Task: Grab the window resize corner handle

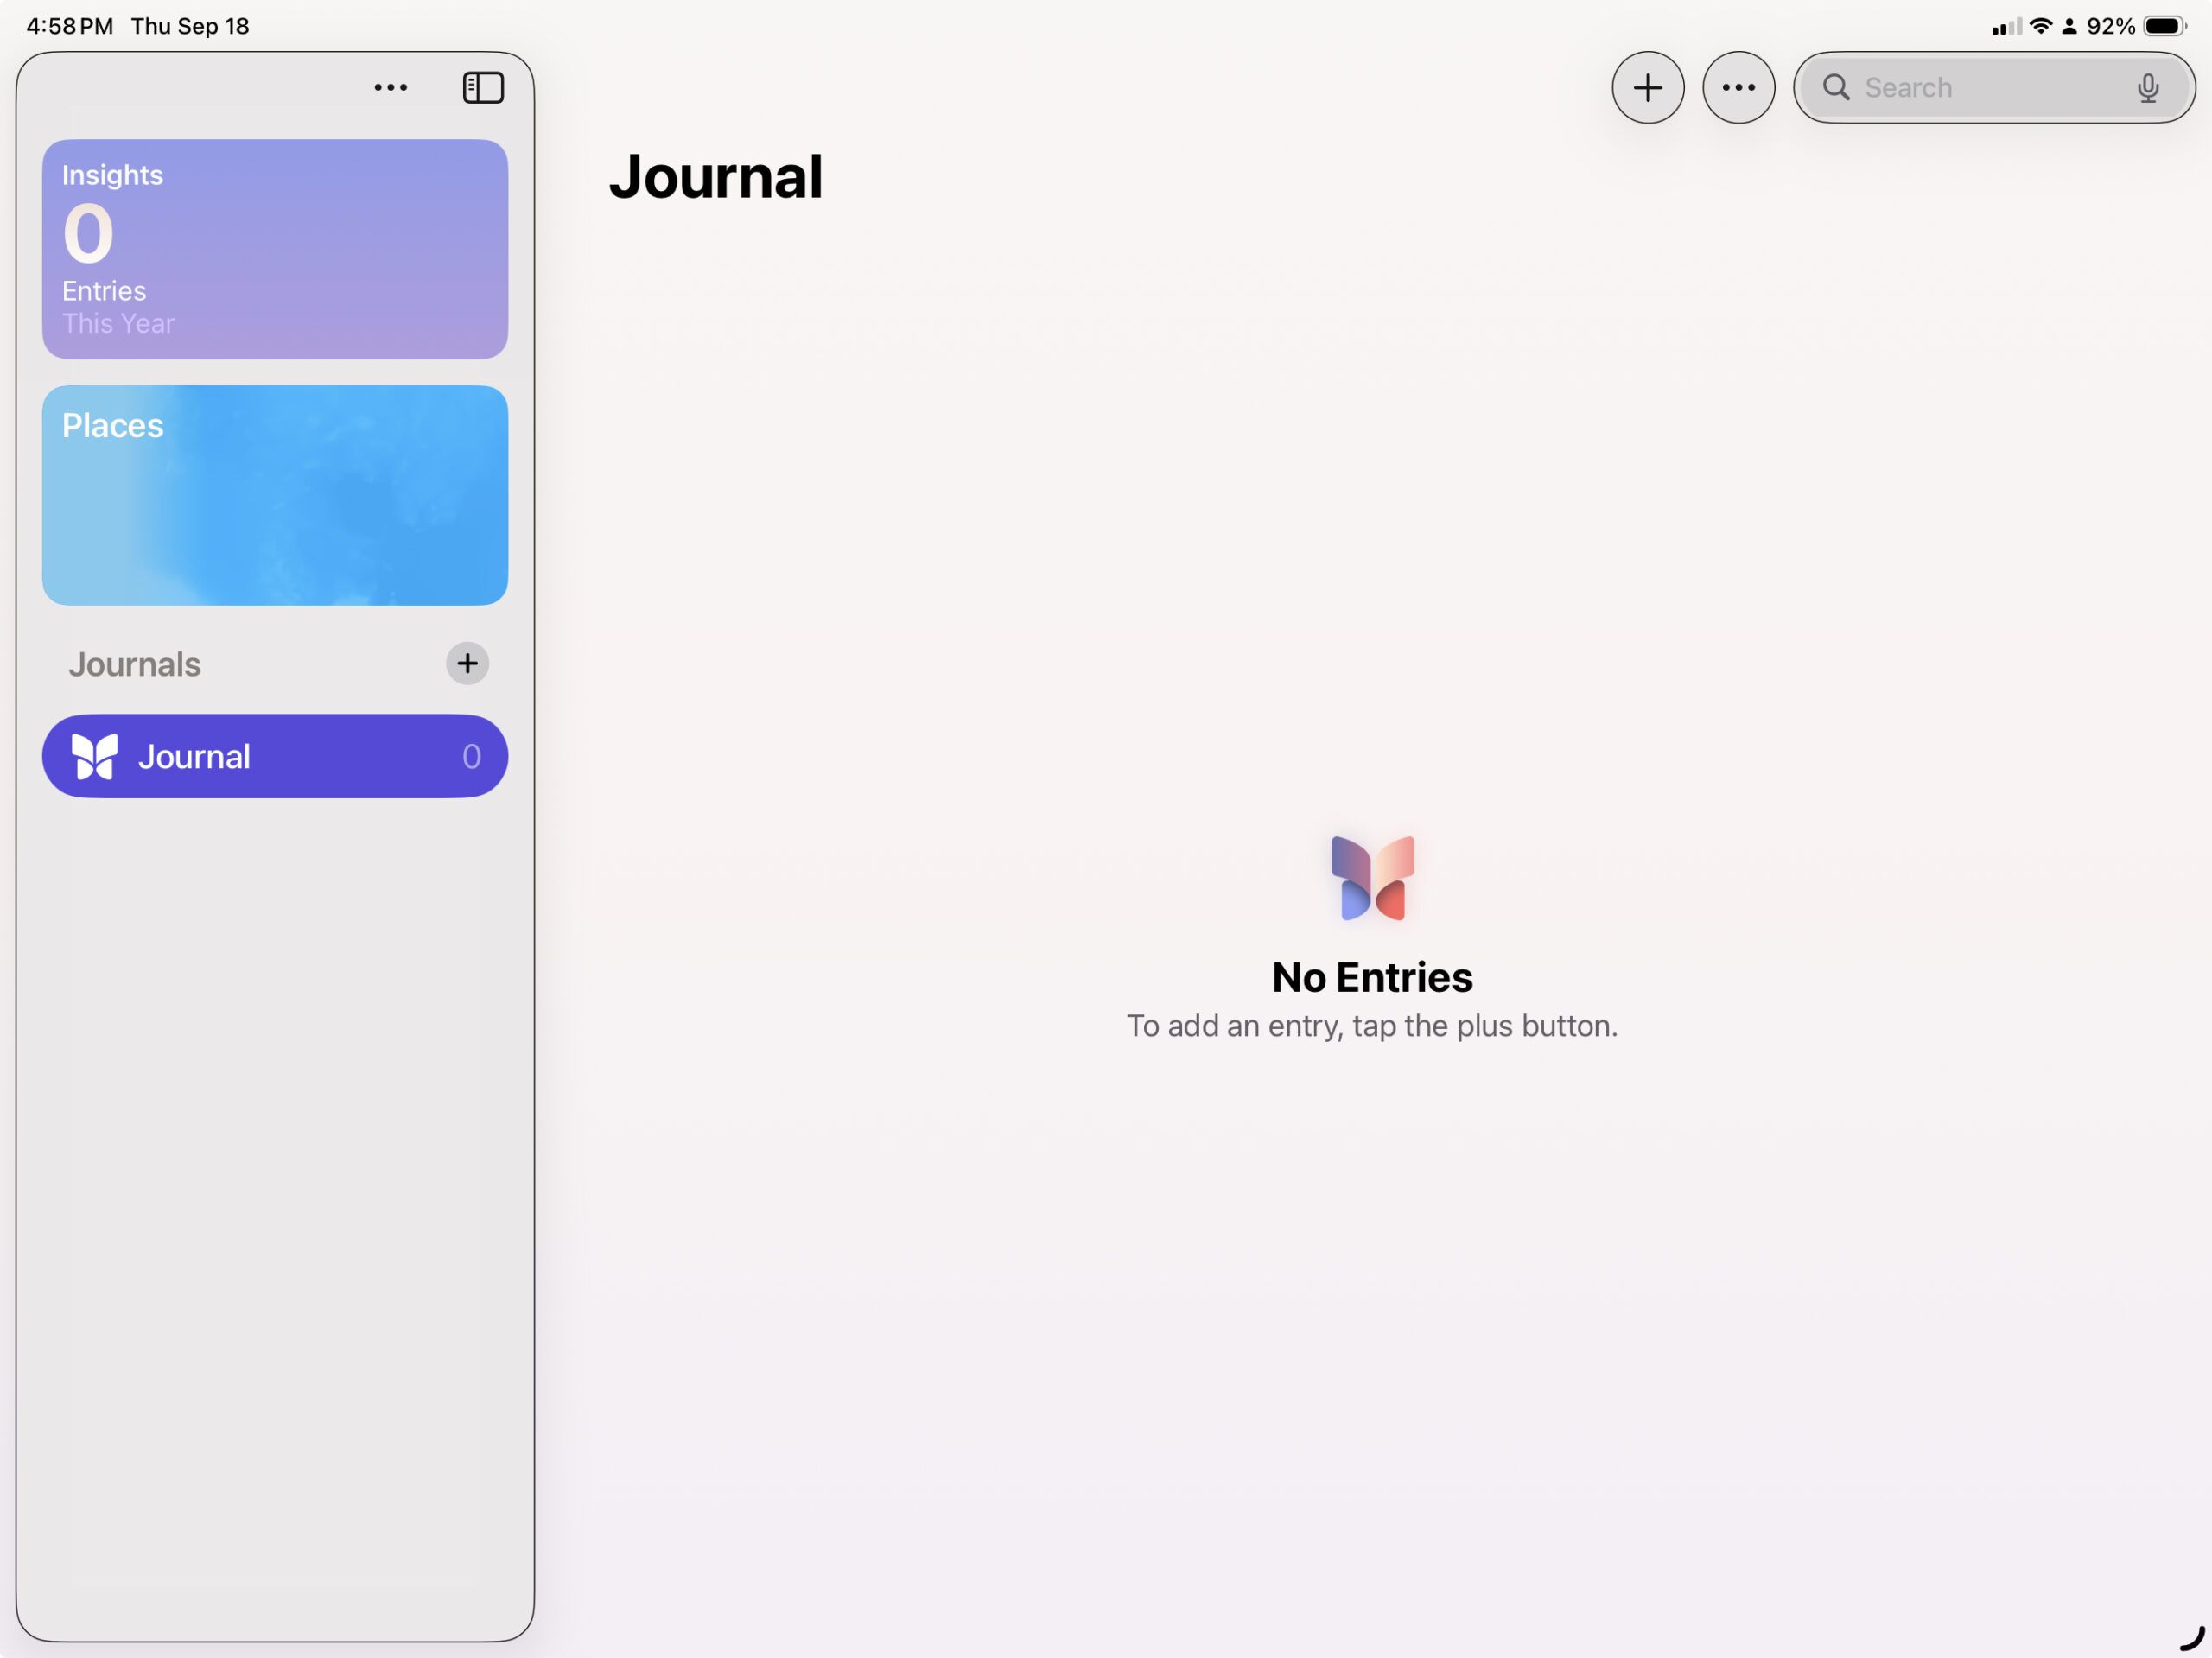Action: click(x=2192, y=1638)
